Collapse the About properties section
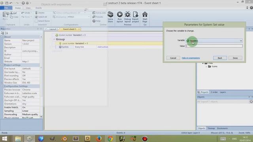 [x=2, y=37]
